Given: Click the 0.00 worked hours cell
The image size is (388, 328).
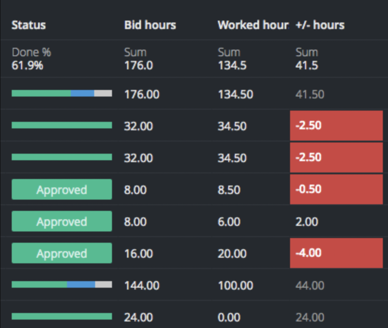Looking at the screenshot, I should [229, 317].
